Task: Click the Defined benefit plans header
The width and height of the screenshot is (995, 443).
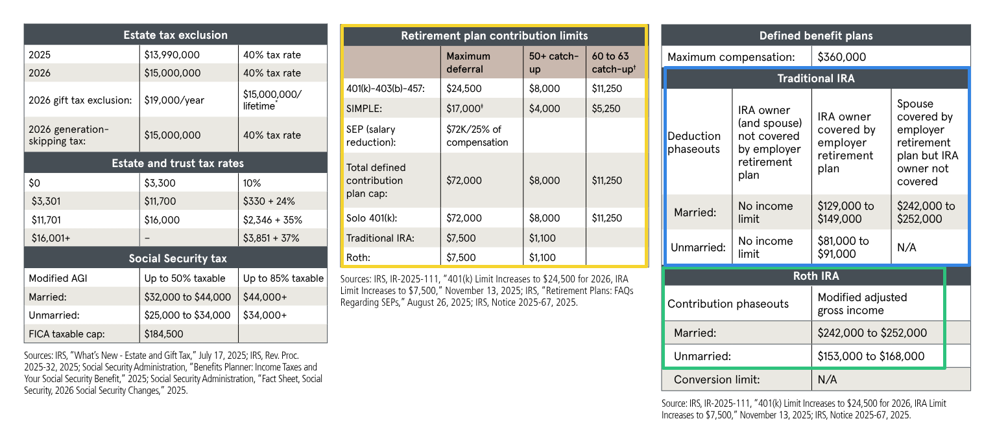Action: (x=816, y=36)
